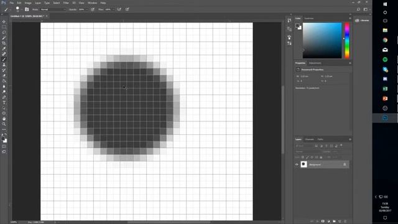The width and height of the screenshot is (398, 224).
Task: Create a new adjustment layer
Action: 329,222
